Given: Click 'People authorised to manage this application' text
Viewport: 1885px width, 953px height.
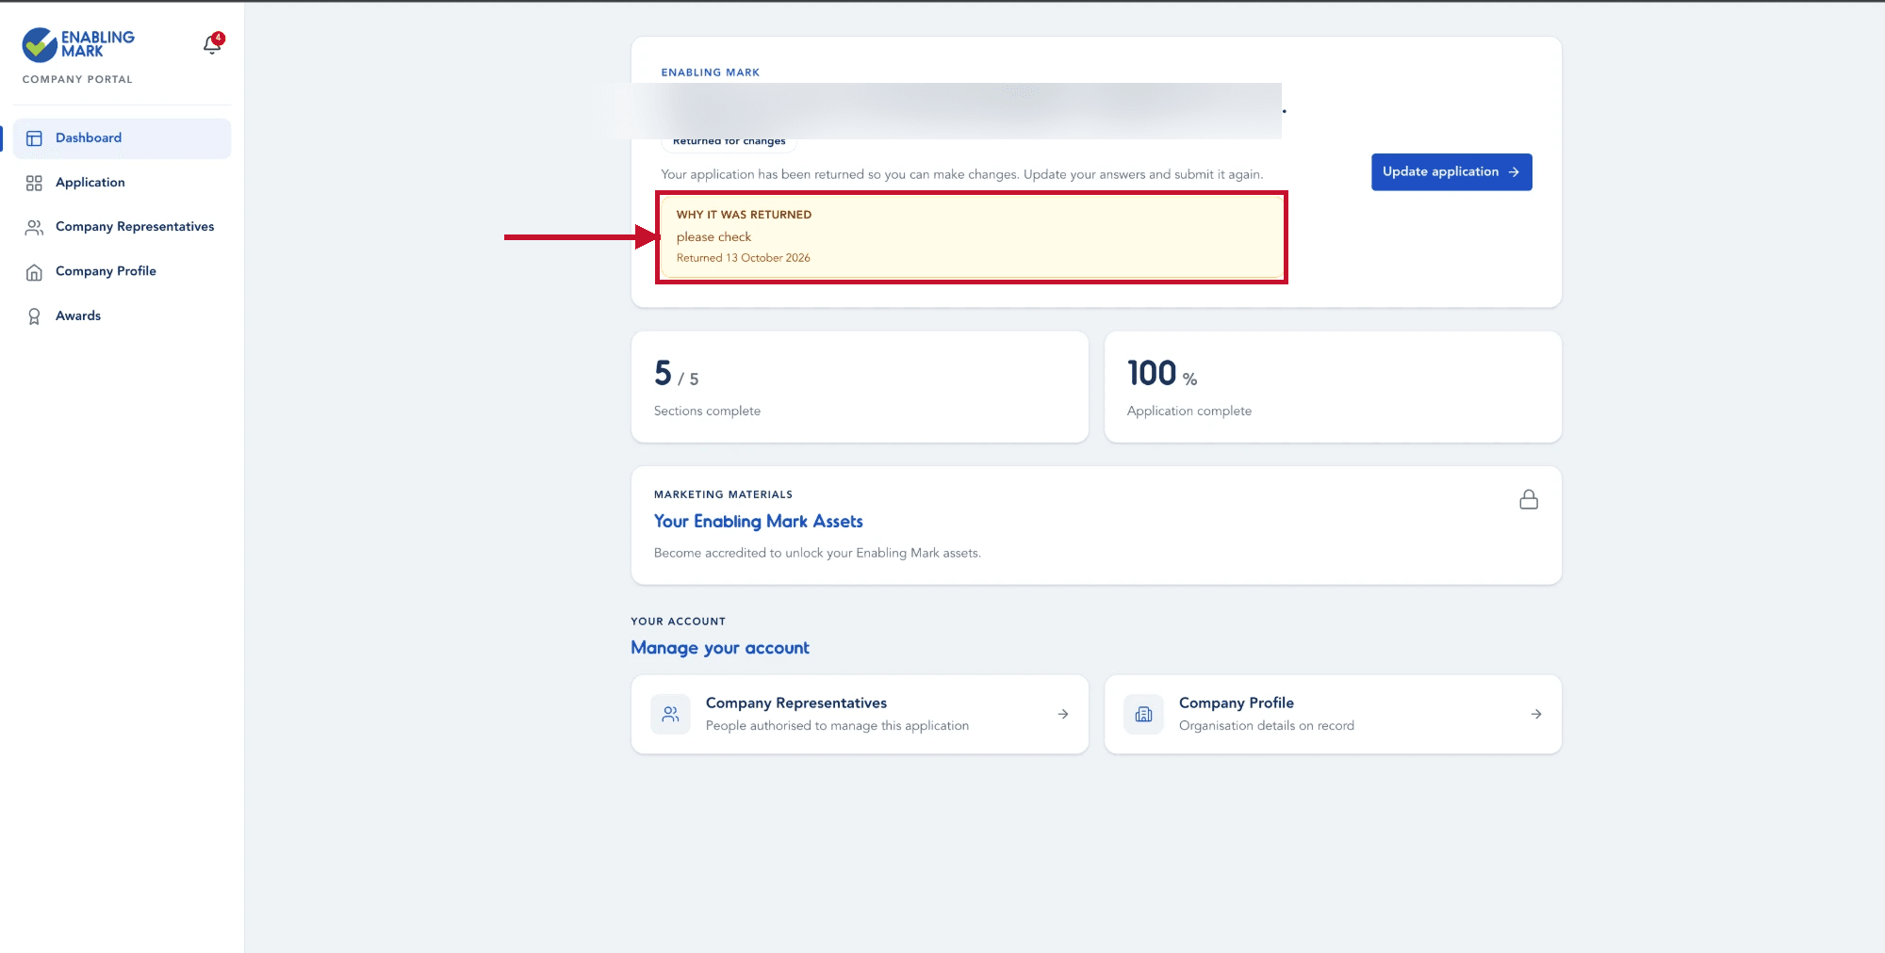Looking at the screenshot, I should coord(837,725).
